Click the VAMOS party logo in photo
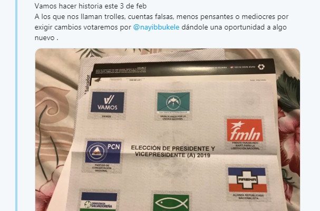Image resolution: width=320 pixels, height=211 pixels. pos(108,102)
